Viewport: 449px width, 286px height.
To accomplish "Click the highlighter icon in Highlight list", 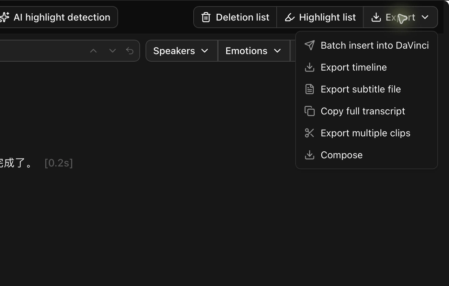I will tap(290, 17).
